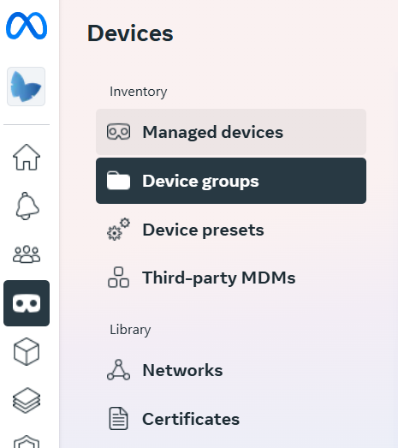Click blocks icon beside Third-party MDMs
Viewport: 398px width, 448px height.
(x=118, y=278)
